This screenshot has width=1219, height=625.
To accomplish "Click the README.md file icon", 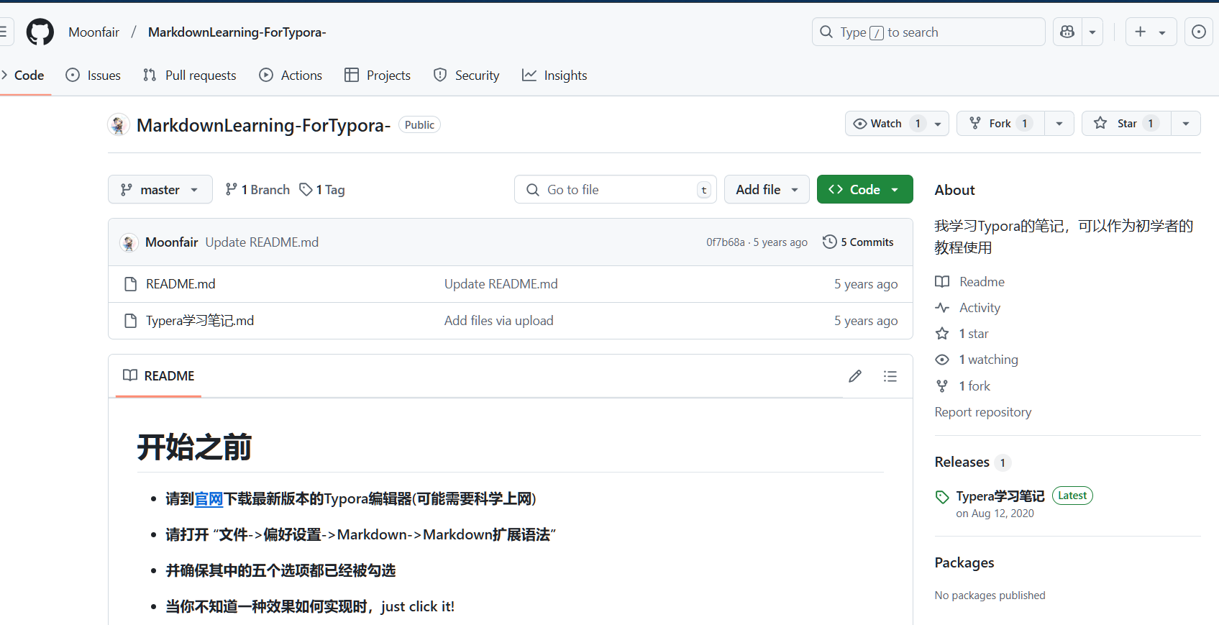I will coord(130,284).
